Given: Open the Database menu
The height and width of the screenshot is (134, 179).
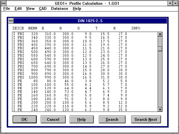Looking at the screenshot, I should coord(60,8).
